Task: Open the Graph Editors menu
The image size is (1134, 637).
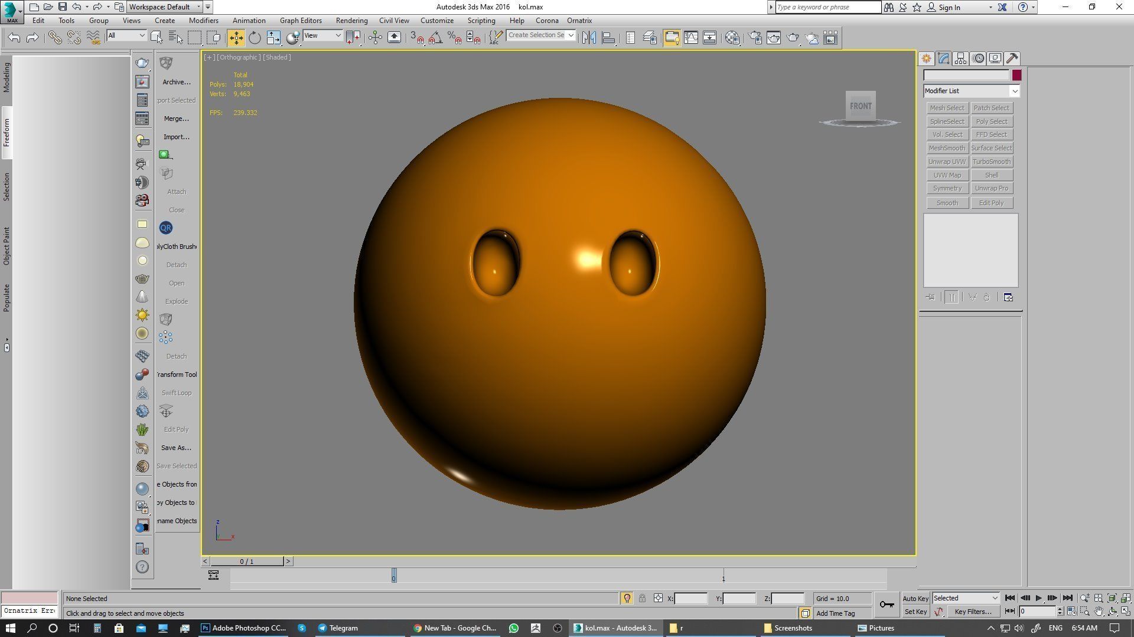Action: pyautogui.click(x=301, y=21)
